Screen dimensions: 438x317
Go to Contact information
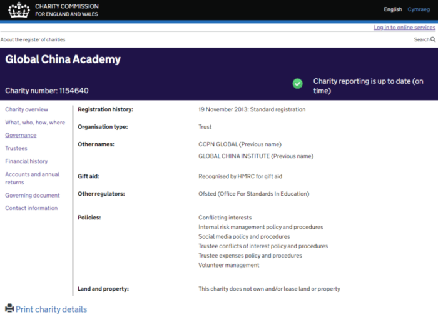(x=31, y=208)
